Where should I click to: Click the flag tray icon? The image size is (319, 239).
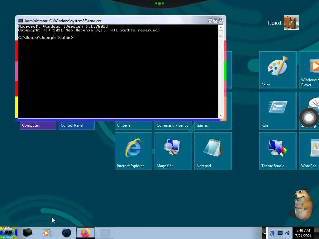272,233
